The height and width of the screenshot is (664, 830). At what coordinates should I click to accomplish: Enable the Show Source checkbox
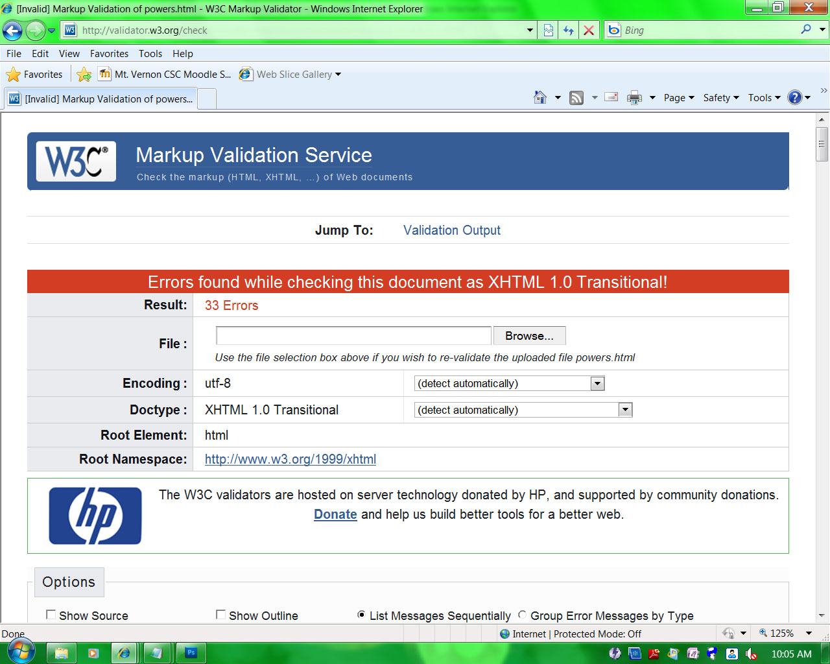[x=51, y=615]
